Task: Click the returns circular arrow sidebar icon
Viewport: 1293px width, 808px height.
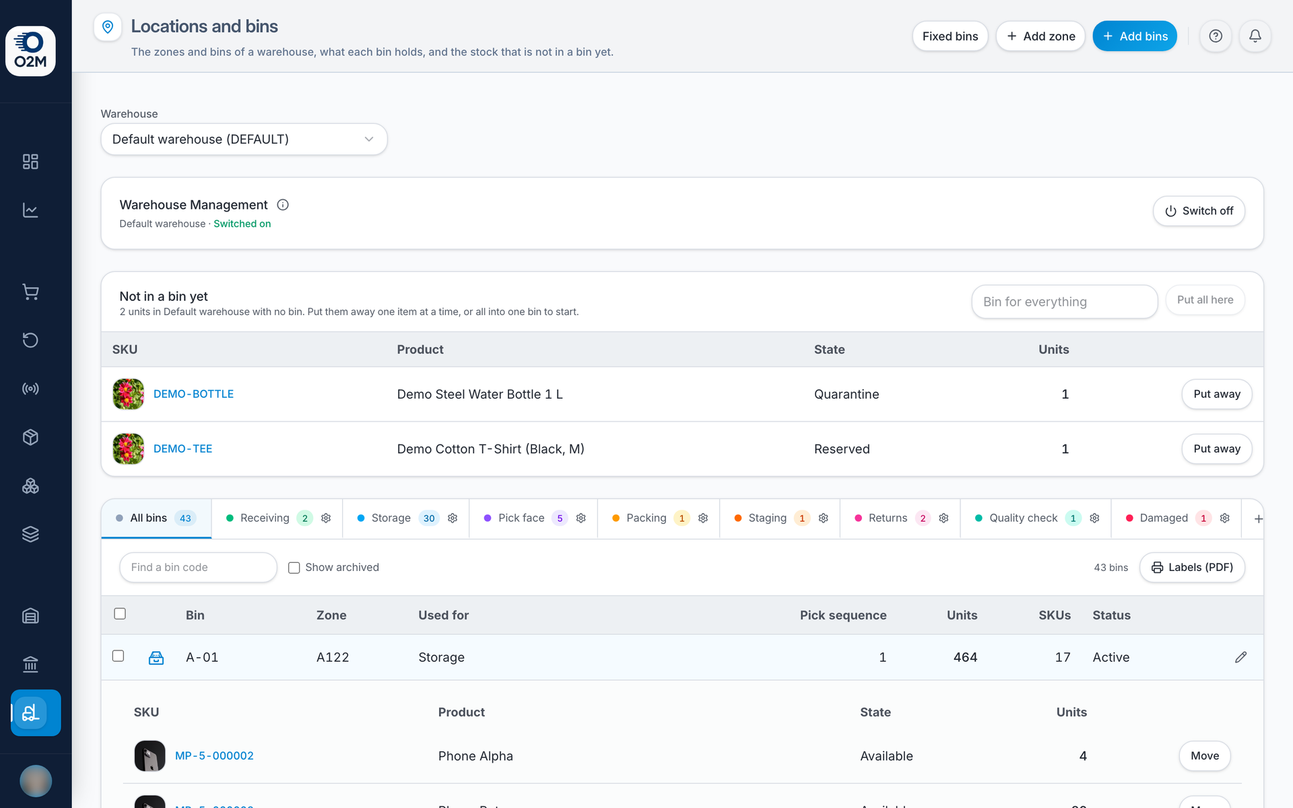Action: pos(30,340)
